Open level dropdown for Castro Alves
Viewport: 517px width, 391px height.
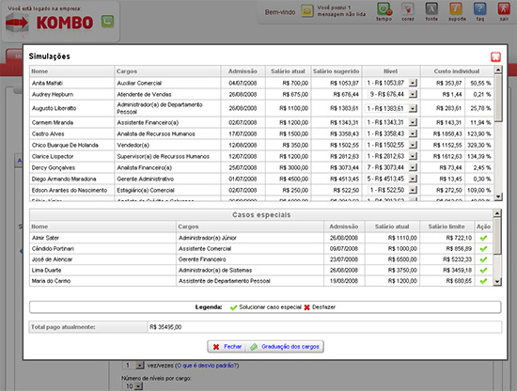pos(413,133)
